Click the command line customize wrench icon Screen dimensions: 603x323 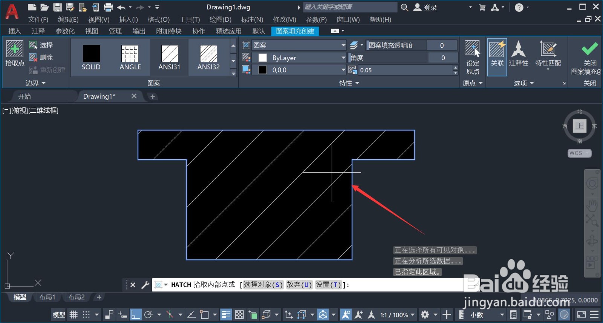[x=145, y=285]
